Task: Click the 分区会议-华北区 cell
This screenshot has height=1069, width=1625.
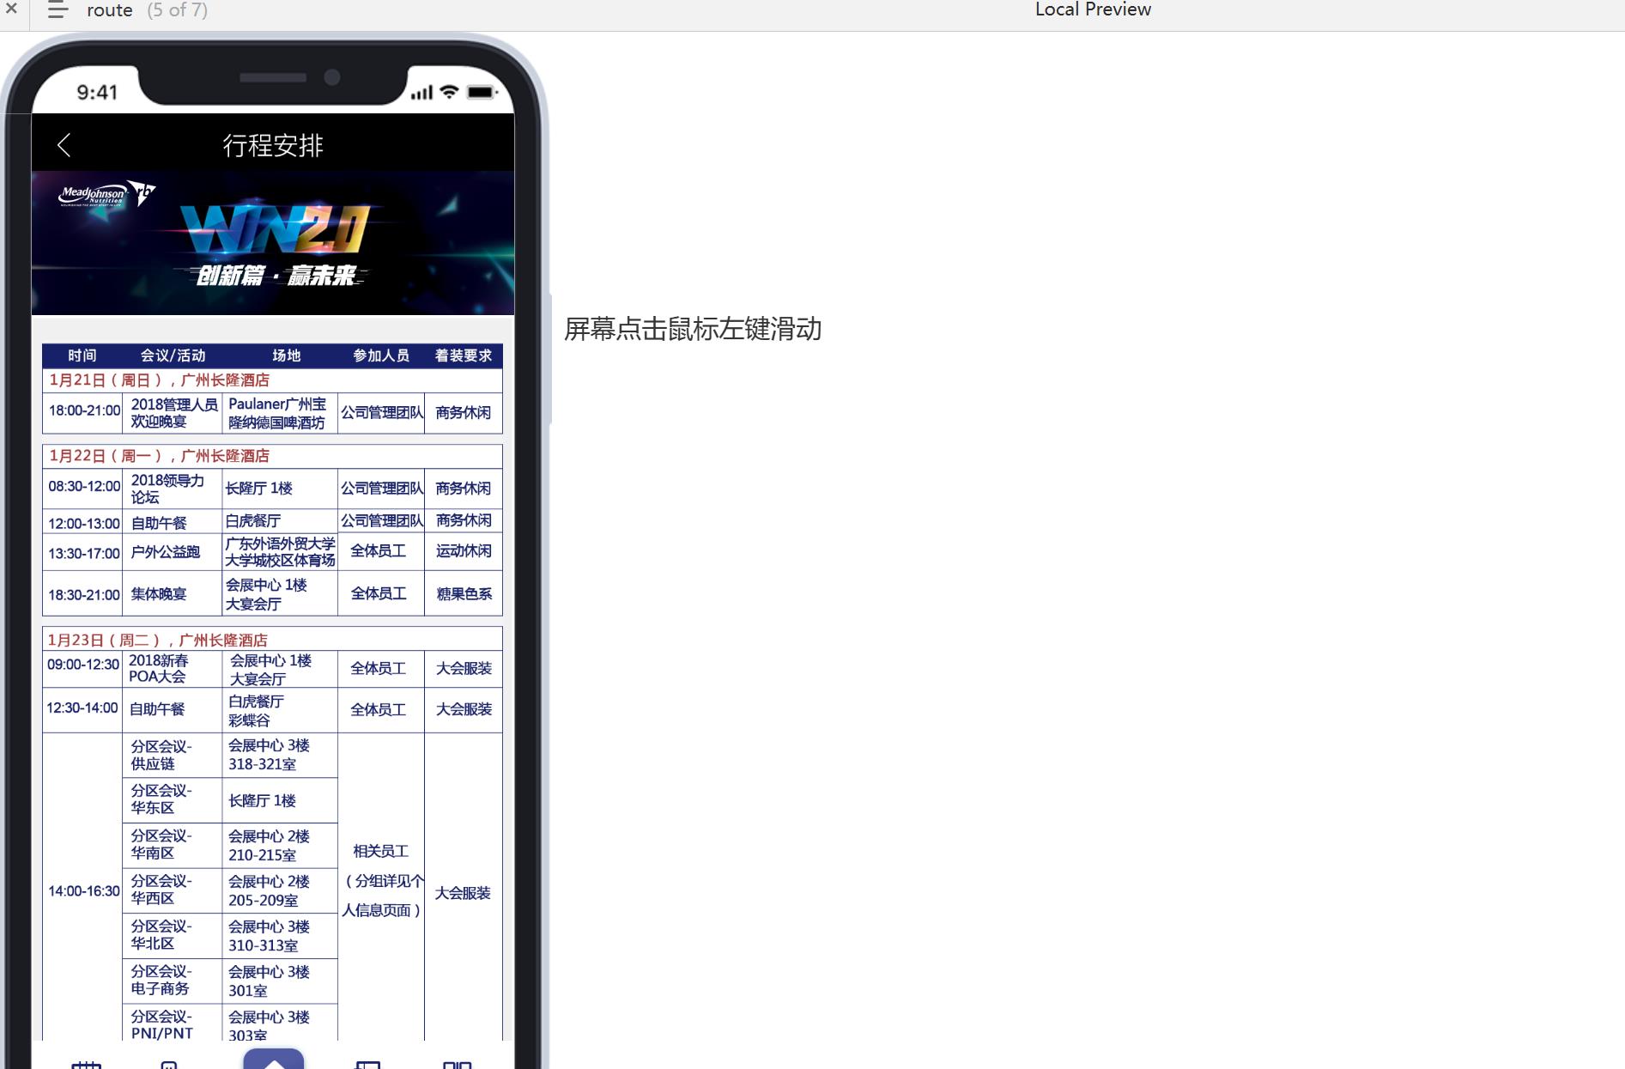Action: [173, 936]
